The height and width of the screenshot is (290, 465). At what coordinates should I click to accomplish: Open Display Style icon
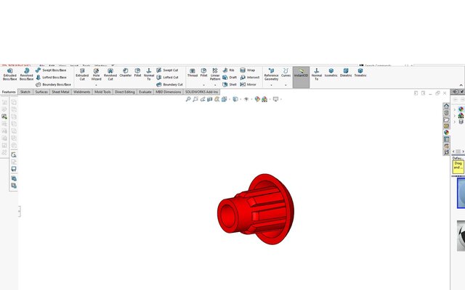click(x=235, y=99)
